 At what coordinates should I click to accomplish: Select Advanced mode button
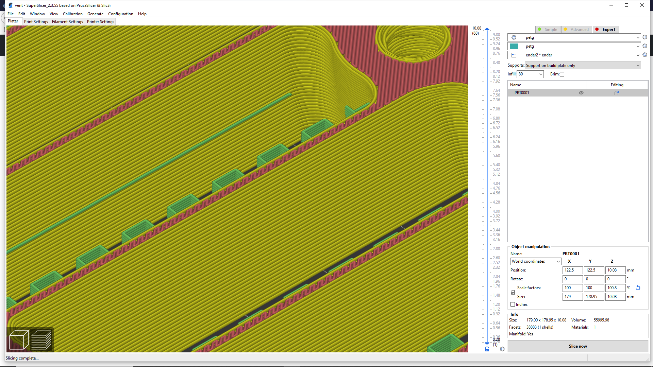coord(576,30)
